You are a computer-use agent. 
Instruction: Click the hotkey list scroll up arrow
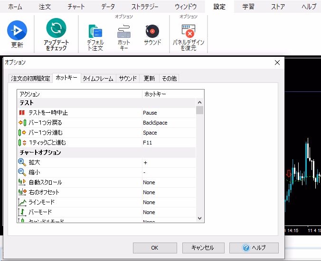[x=199, y=103]
